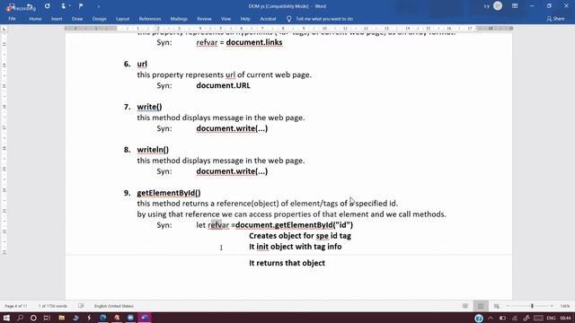Open the File tab
The width and height of the screenshot is (575, 323).
coord(12,19)
